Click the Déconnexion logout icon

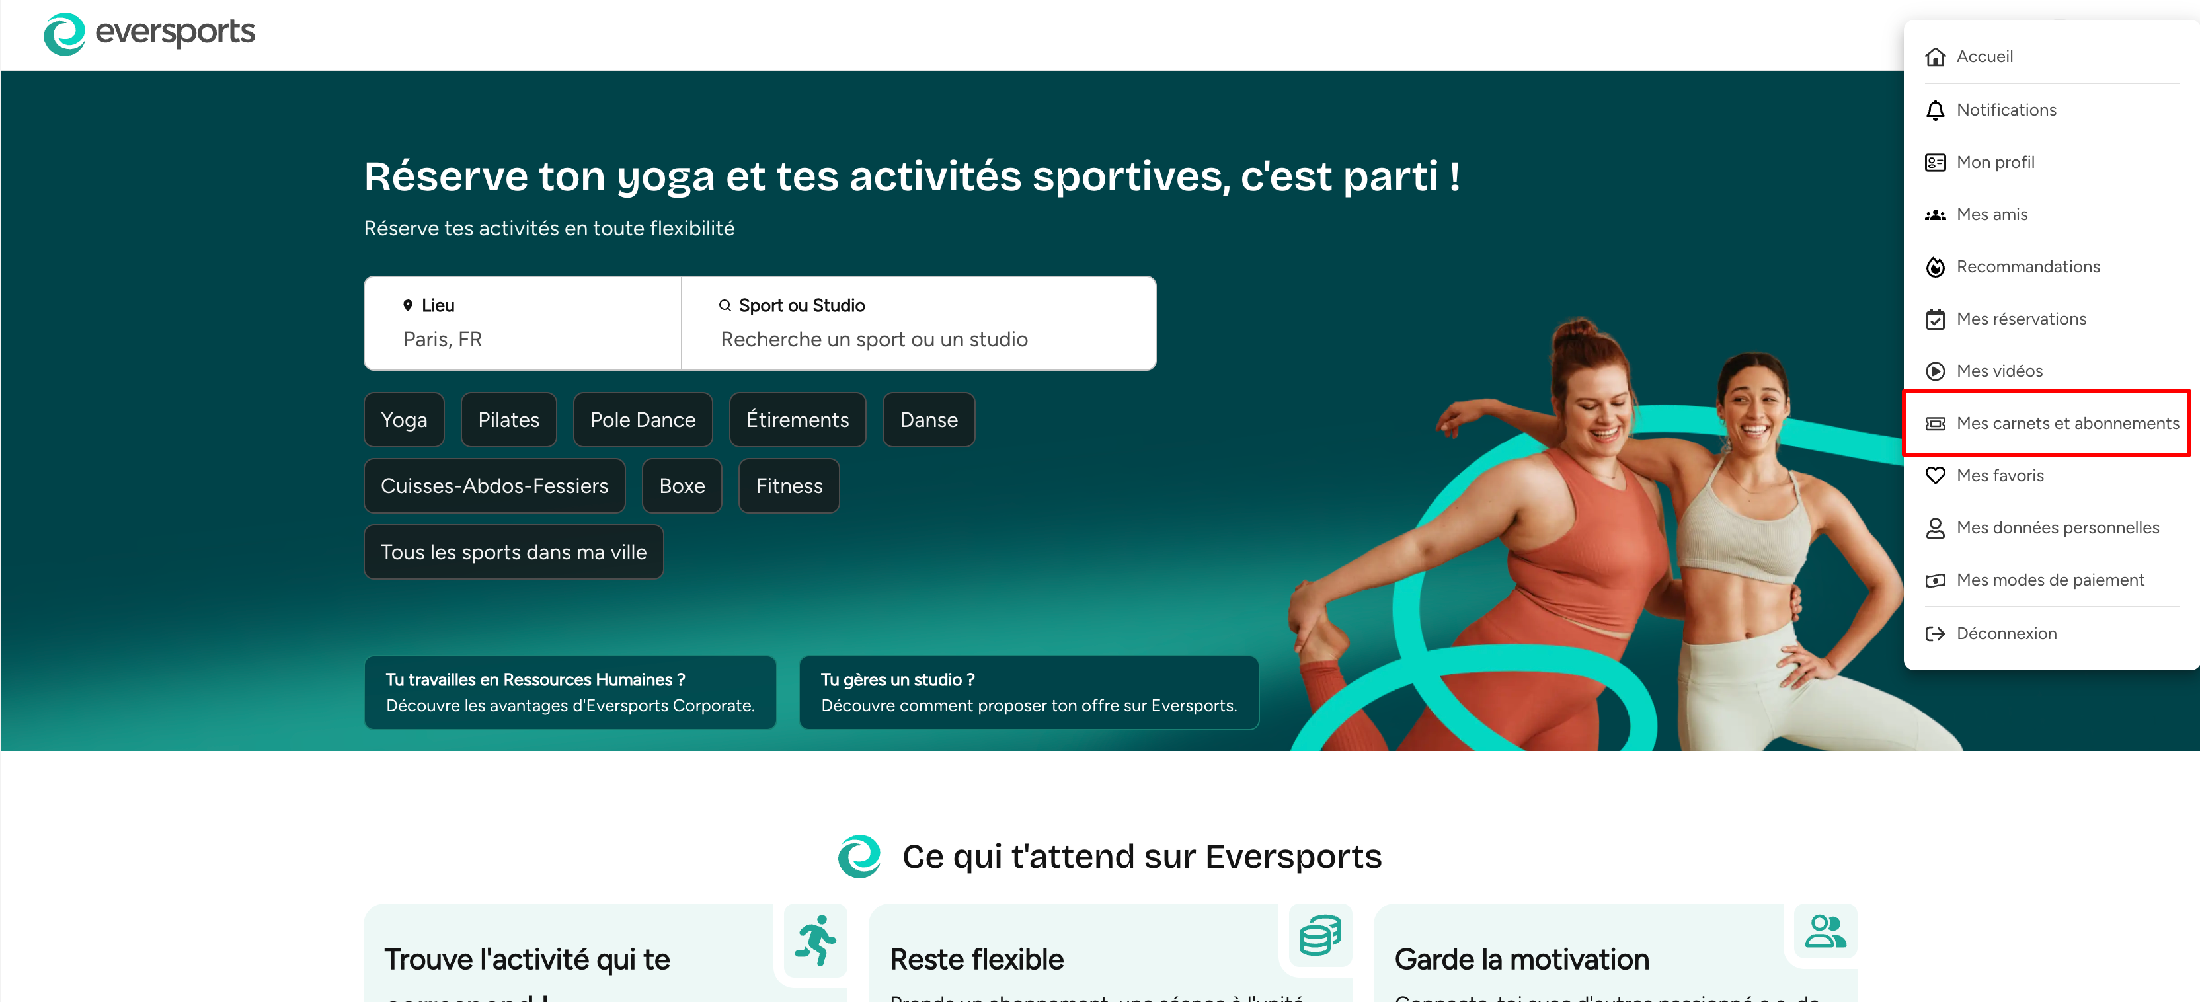click(x=1934, y=633)
